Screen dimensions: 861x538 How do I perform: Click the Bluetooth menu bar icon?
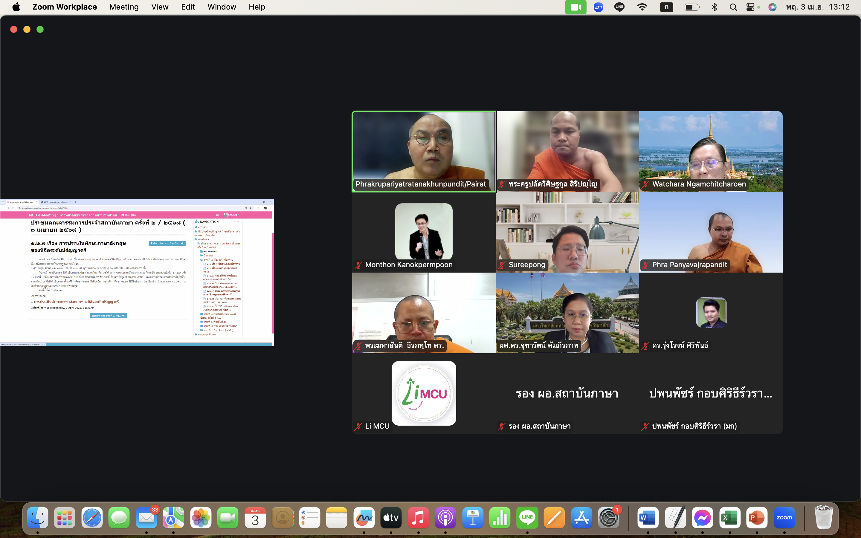[714, 7]
